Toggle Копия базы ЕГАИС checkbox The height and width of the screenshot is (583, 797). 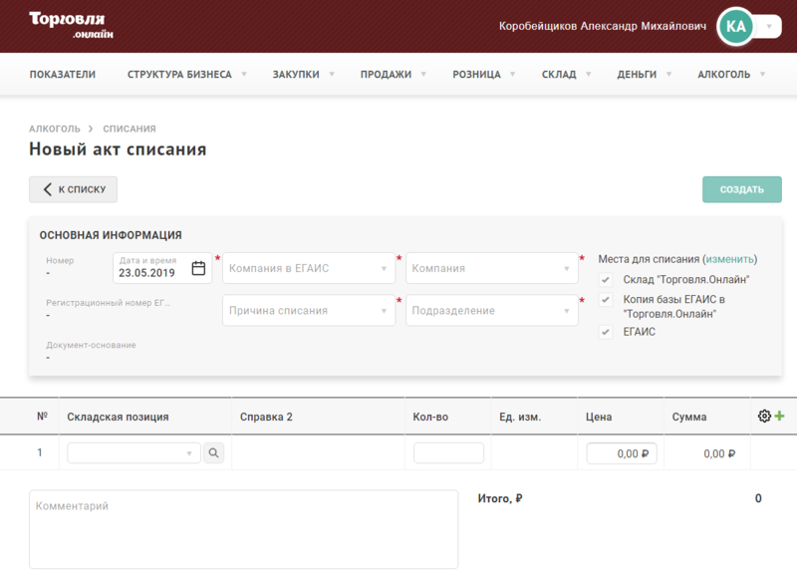606,299
